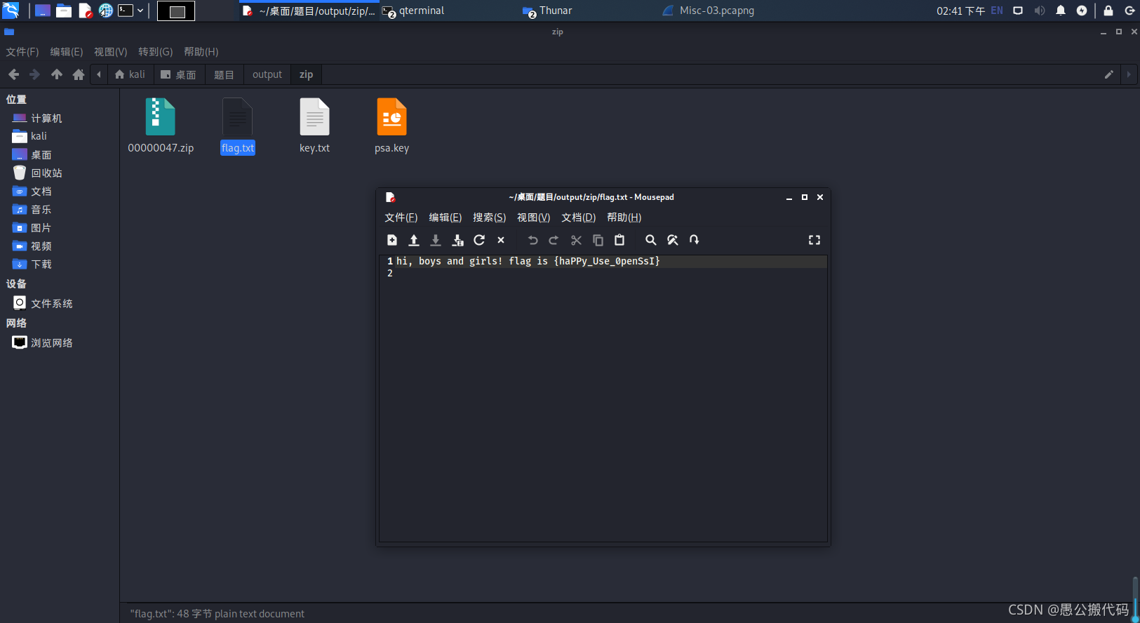The image size is (1140, 623).
Task: Open Mousepad 编辑(E) menu
Action: tap(445, 217)
